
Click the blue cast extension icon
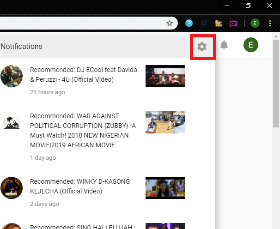coord(189,23)
